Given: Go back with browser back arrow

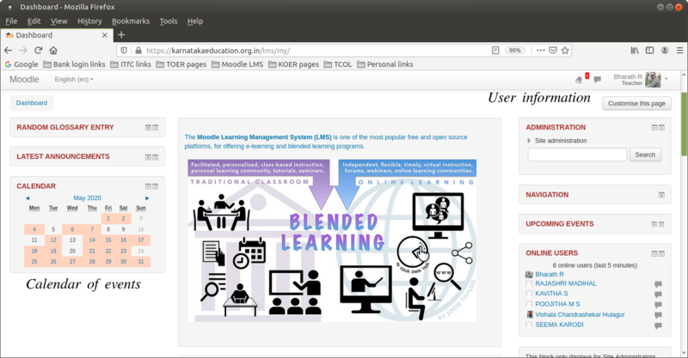Looking at the screenshot, I should (x=9, y=51).
